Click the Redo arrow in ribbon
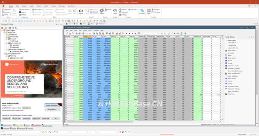This screenshot has height=136, width=259. [x=75, y=11]
